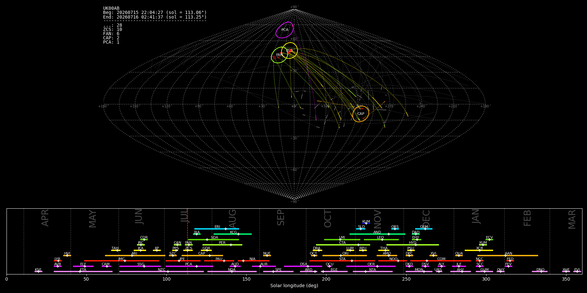Image resolution: width=587 pixels, height=293 pixels.
Task: Click the Solar longitude axis label
Action: click(294, 286)
